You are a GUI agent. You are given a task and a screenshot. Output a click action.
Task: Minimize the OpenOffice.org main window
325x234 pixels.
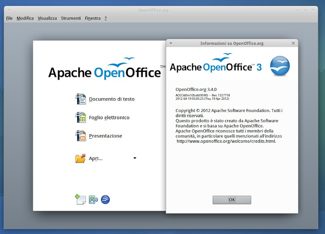pos(298,10)
